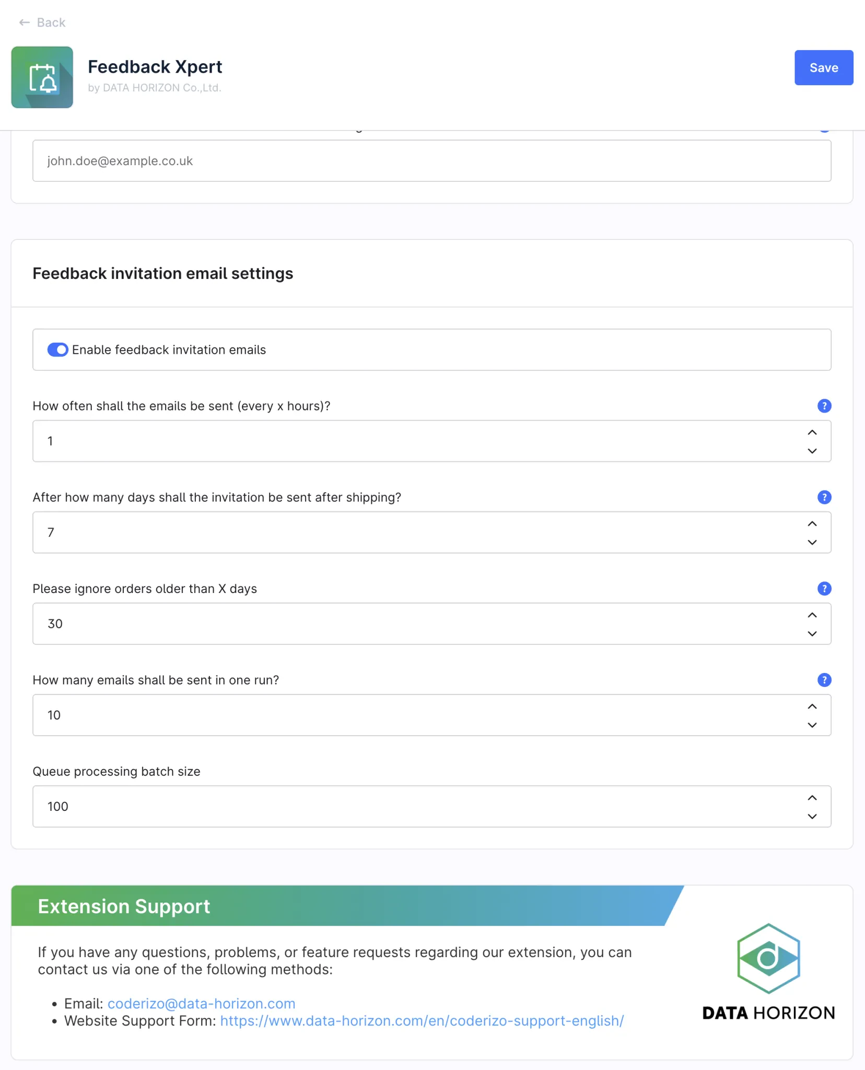865x1070 pixels.
Task: Increase days after shipping value
Action: [x=812, y=524]
